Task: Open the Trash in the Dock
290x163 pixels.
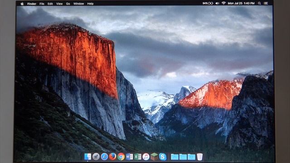Action: point(200,157)
